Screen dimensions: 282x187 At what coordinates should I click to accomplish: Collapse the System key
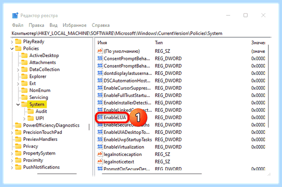(x=18, y=105)
